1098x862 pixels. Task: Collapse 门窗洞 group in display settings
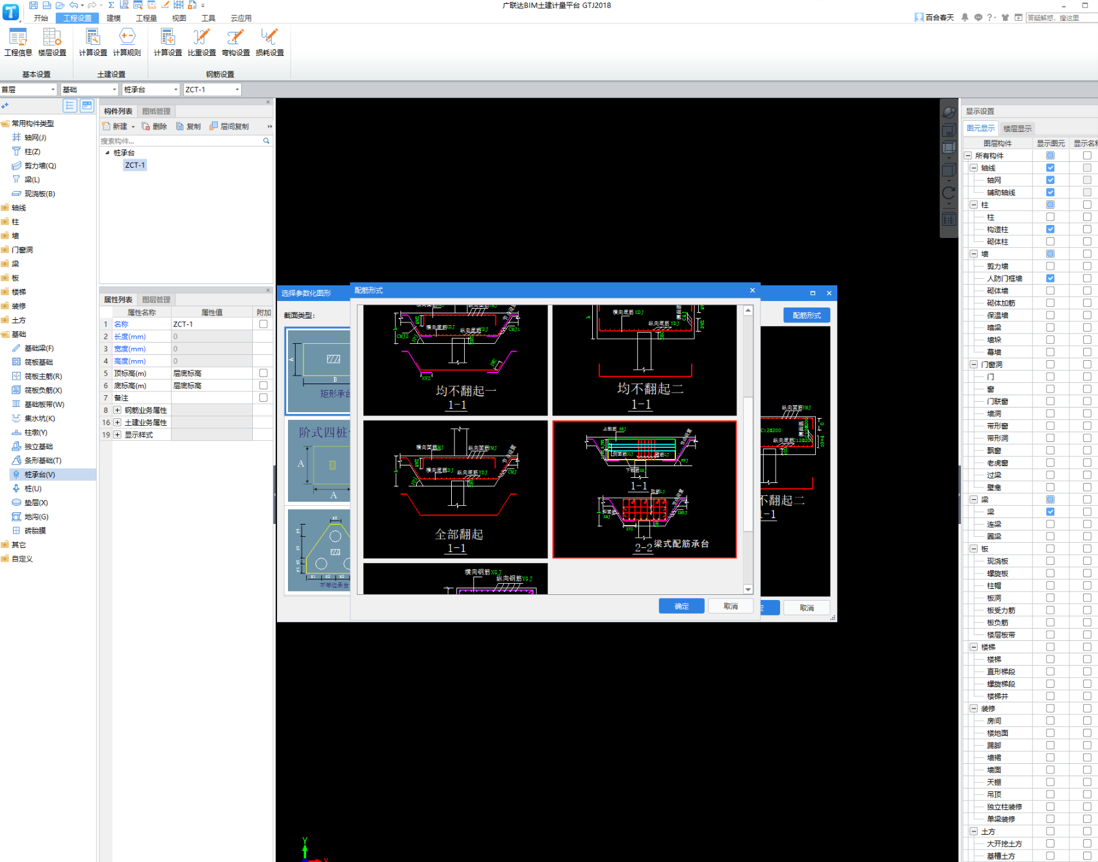coord(974,365)
